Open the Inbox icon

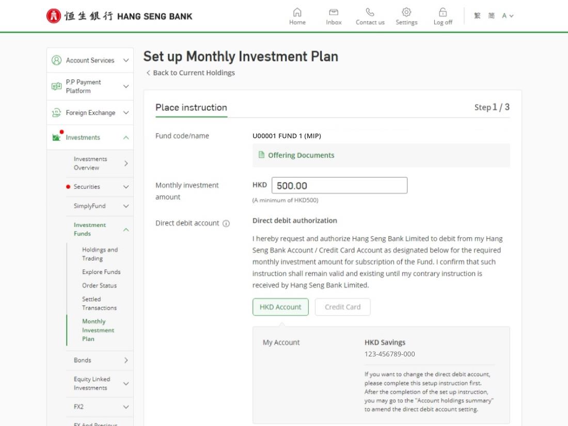[x=334, y=12]
